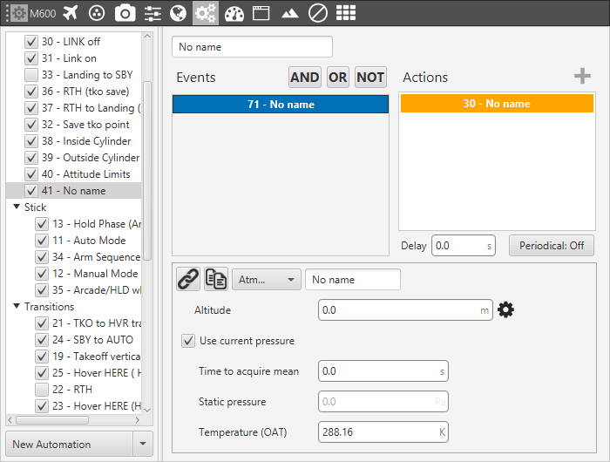
Task: Add a new action with plus icon
Action: point(582,76)
